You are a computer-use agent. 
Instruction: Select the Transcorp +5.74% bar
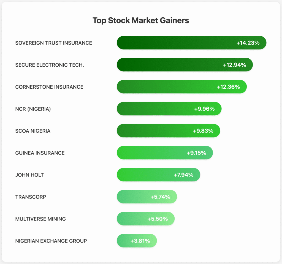coord(147,197)
